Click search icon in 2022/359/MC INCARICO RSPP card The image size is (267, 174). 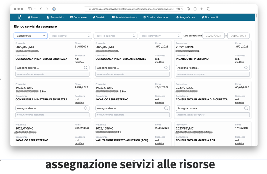[246, 68]
